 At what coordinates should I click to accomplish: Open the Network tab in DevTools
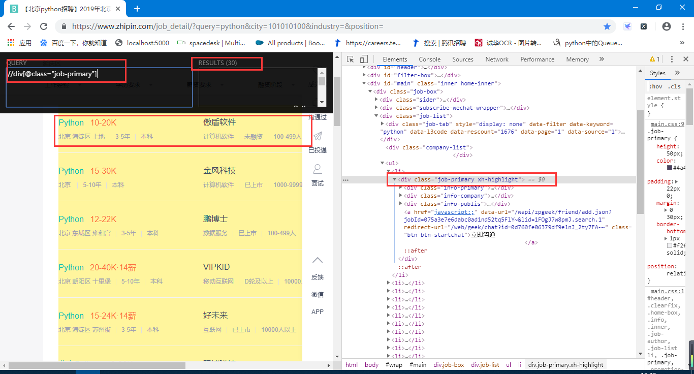(x=496, y=59)
